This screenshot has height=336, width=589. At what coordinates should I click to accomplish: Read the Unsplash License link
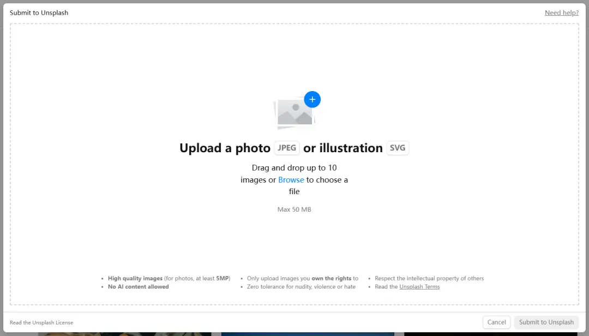(41, 322)
